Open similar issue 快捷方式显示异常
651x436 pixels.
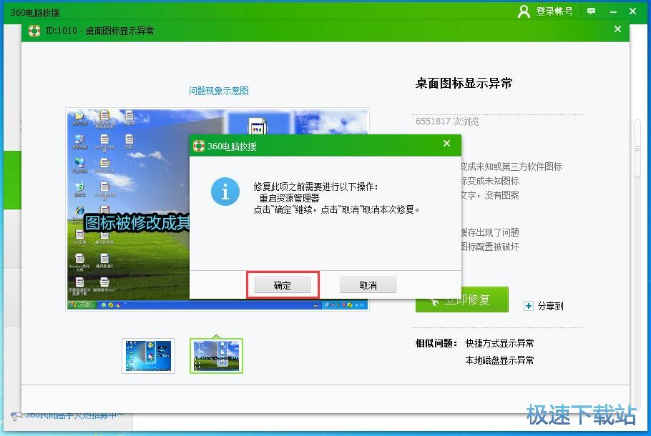coord(499,343)
